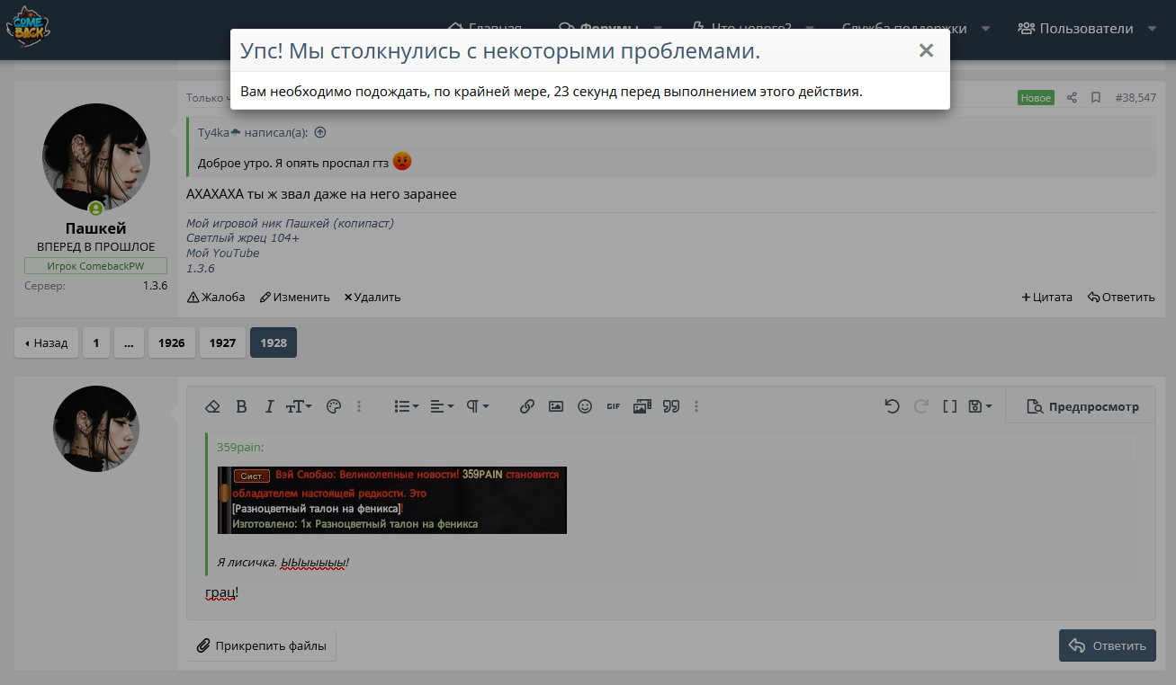
Task: Insert a link with chain icon
Action: pyautogui.click(x=527, y=406)
